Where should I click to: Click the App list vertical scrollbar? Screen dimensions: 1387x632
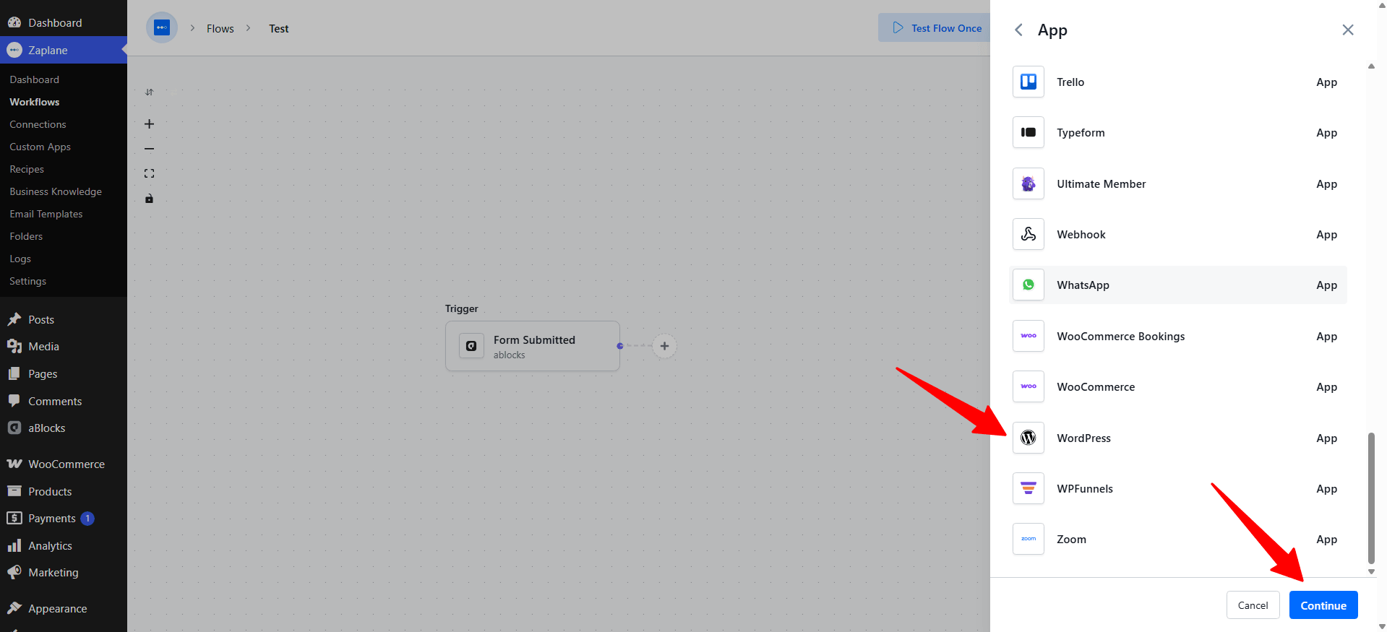click(1371, 498)
